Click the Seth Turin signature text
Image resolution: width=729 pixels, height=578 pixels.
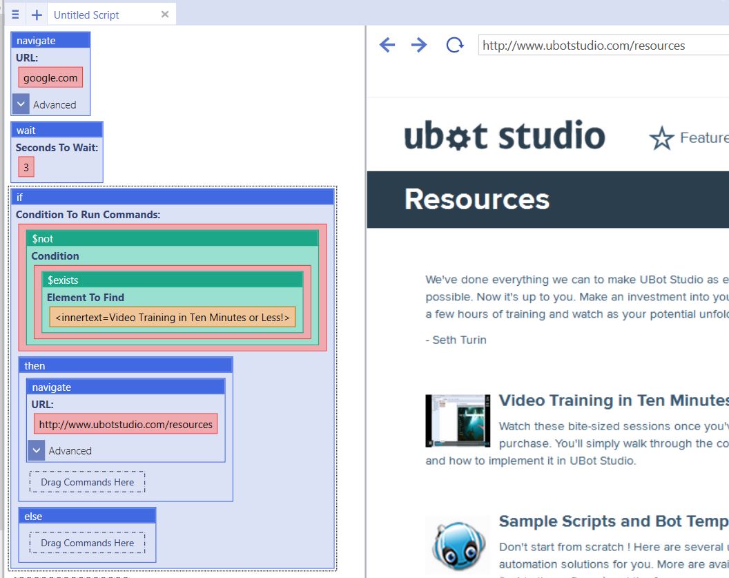coord(456,340)
